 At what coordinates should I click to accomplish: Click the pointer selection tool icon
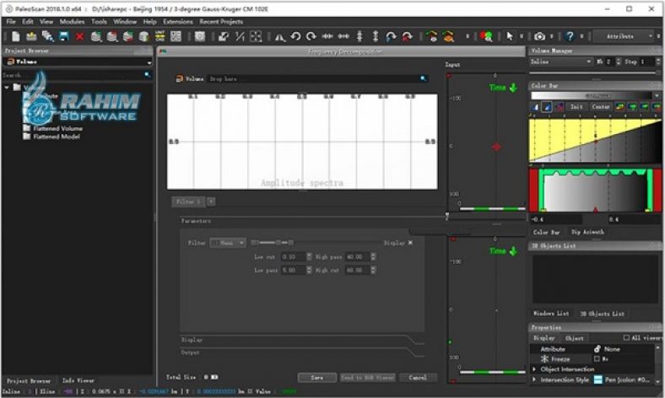click(x=510, y=37)
